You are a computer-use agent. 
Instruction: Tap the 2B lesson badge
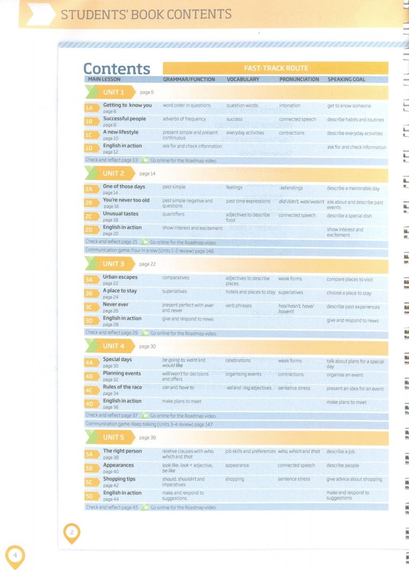pyautogui.click(x=91, y=203)
